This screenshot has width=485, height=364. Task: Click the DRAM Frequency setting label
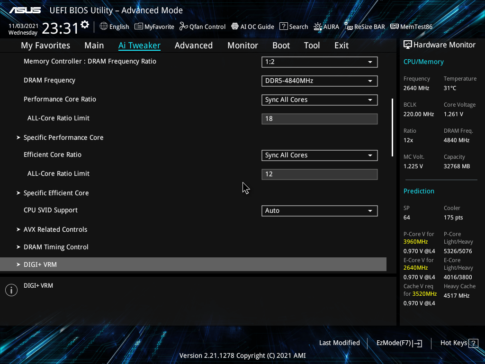tap(49, 81)
